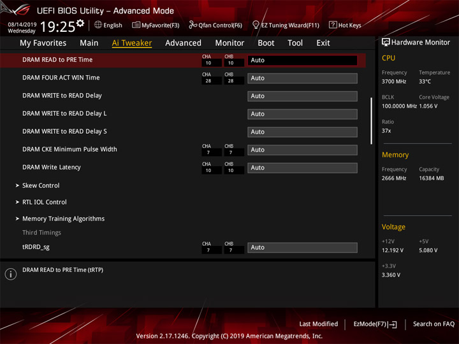Click the +12V reading 12.192 V
The image size is (459, 344).
(393, 250)
